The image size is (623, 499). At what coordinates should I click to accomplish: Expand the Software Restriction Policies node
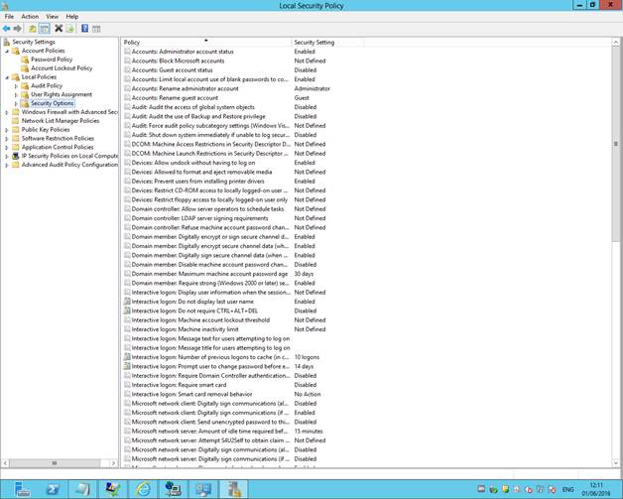point(6,139)
